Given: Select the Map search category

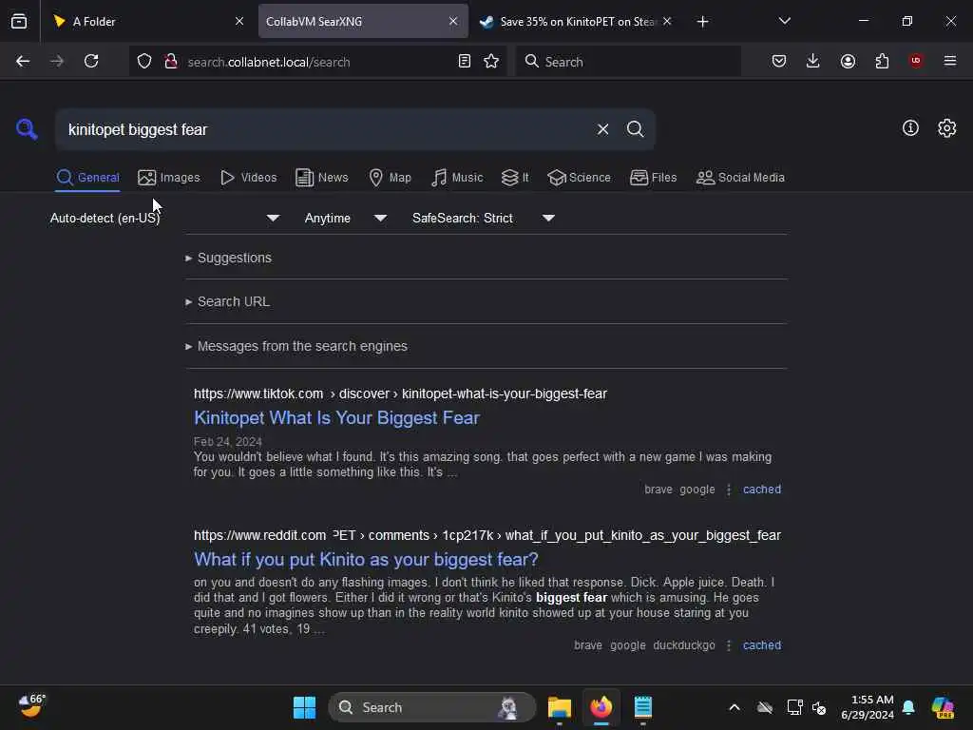Looking at the screenshot, I should point(390,178).
